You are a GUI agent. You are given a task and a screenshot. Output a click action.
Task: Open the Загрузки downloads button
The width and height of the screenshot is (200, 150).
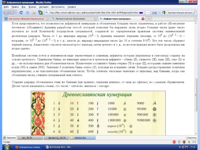point(9,138)
